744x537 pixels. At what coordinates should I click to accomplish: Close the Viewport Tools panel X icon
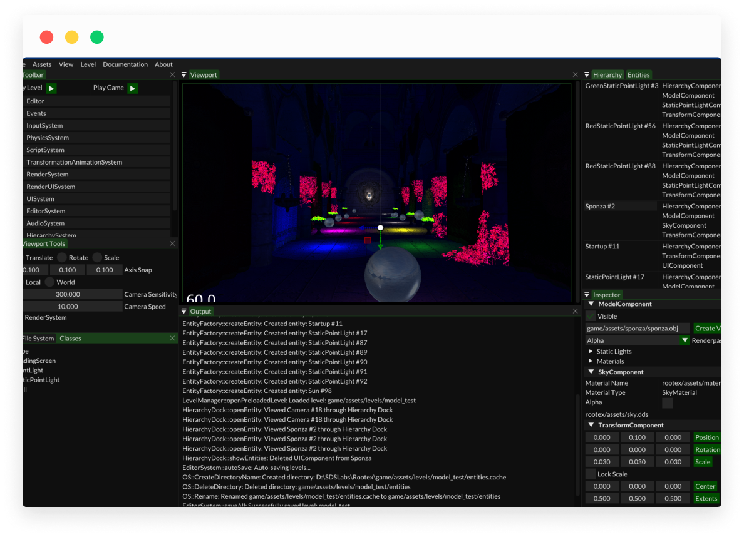coord(172,244)
